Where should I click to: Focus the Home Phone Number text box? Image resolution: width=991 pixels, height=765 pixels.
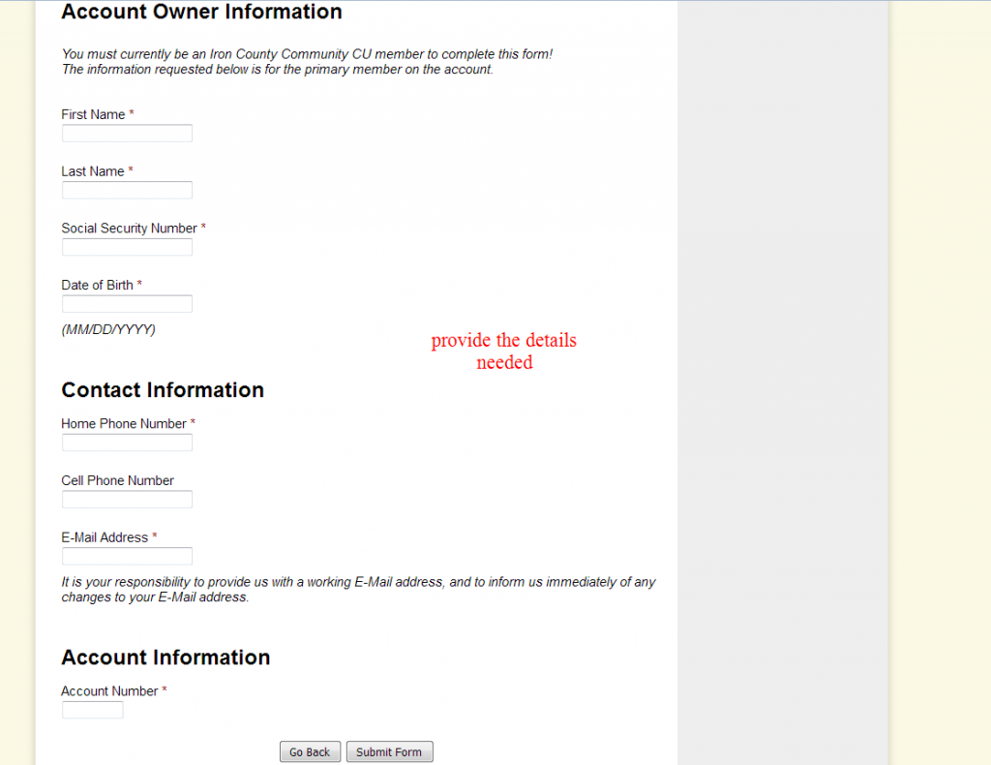tap(127, 443)
